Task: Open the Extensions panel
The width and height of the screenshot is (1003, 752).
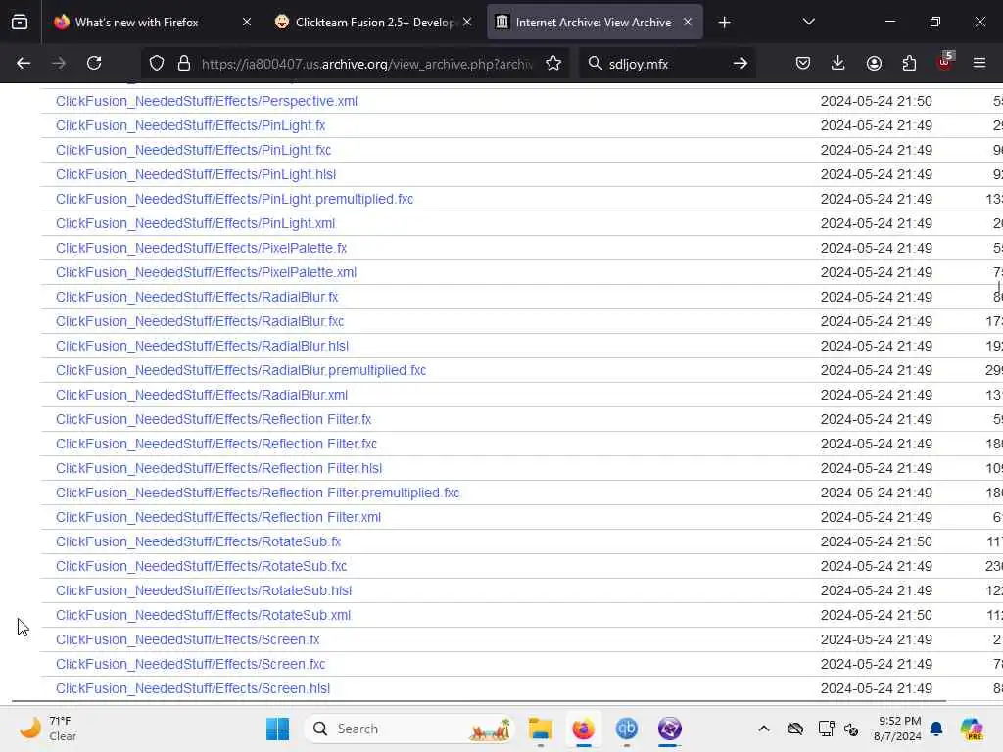Action: (909, 63)
